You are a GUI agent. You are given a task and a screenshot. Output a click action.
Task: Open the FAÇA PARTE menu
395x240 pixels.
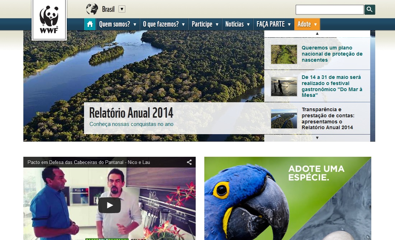[x=273, y=24]
